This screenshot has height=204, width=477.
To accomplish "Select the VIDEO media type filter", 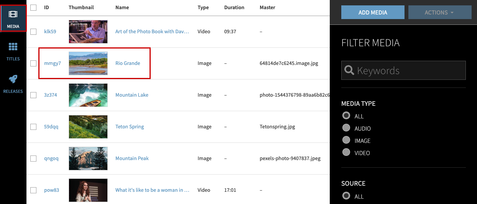I will [x=346, y=152].
